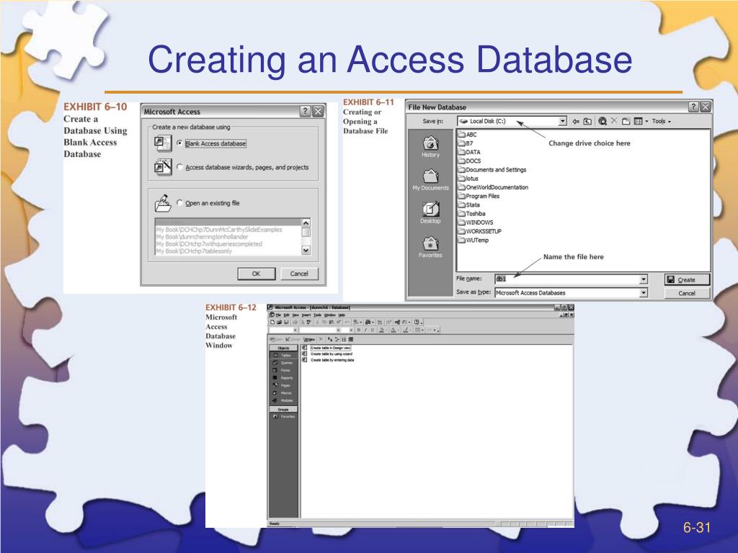
Task: Select the OneWorldDocumentation folder
Action: (x=493, y=187)
